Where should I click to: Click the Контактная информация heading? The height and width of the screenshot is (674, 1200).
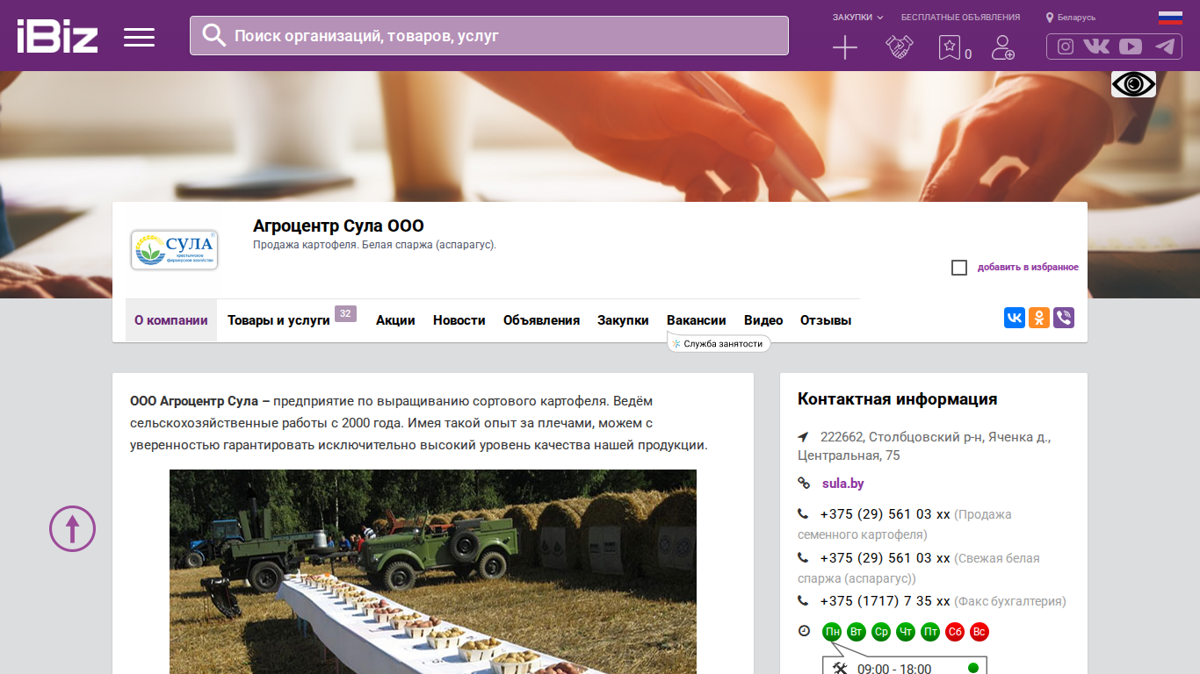click(898, 399)
